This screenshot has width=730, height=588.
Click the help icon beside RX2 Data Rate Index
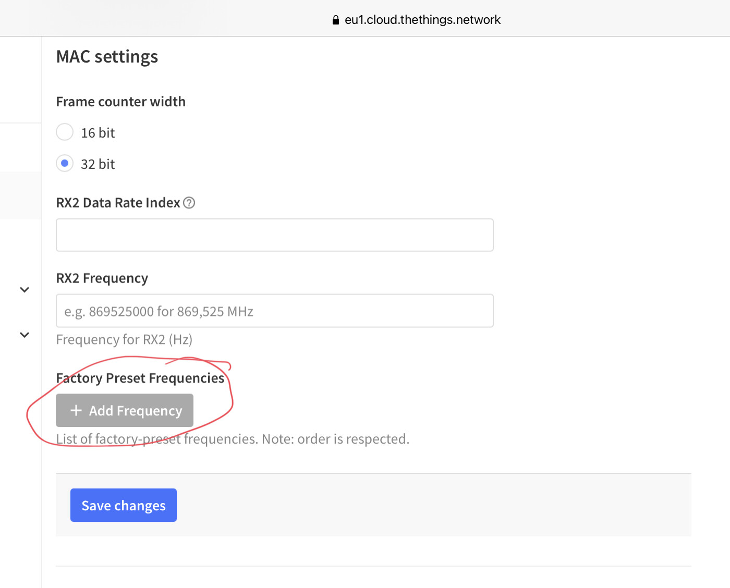189,203
